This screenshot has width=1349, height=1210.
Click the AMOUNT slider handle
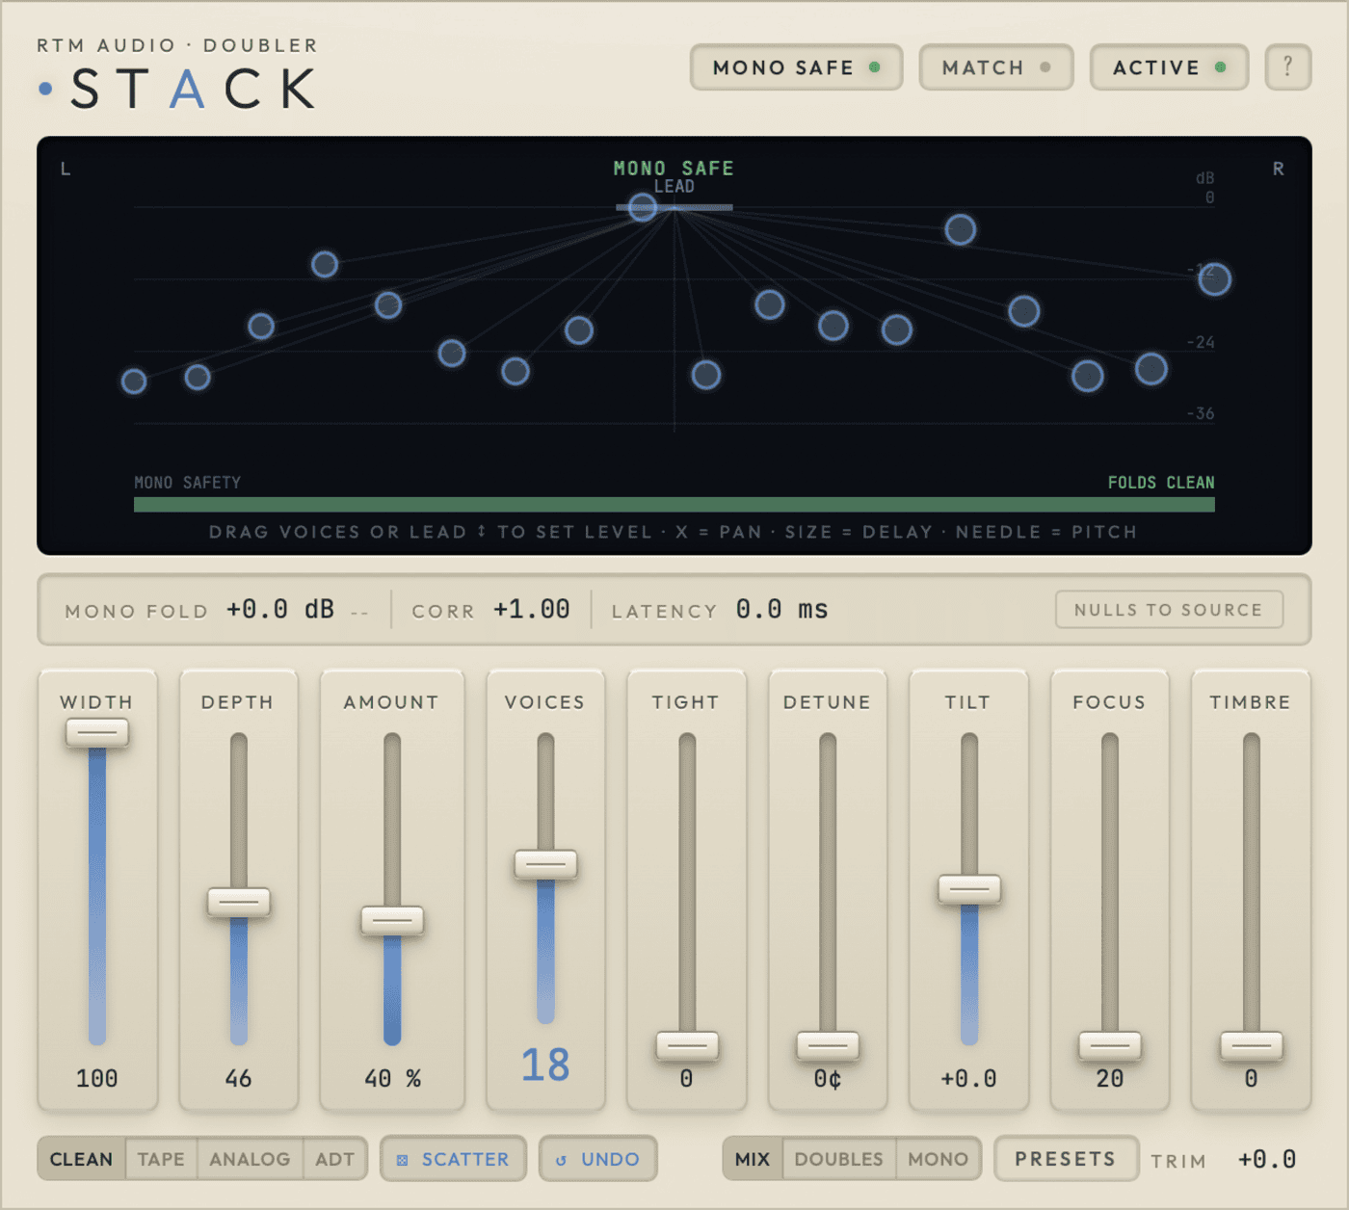point(392,921)
